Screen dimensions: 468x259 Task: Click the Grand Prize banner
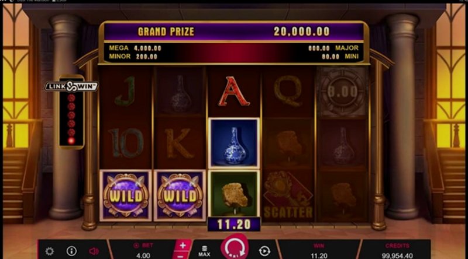pyautogui.click(x=234, y=32)
